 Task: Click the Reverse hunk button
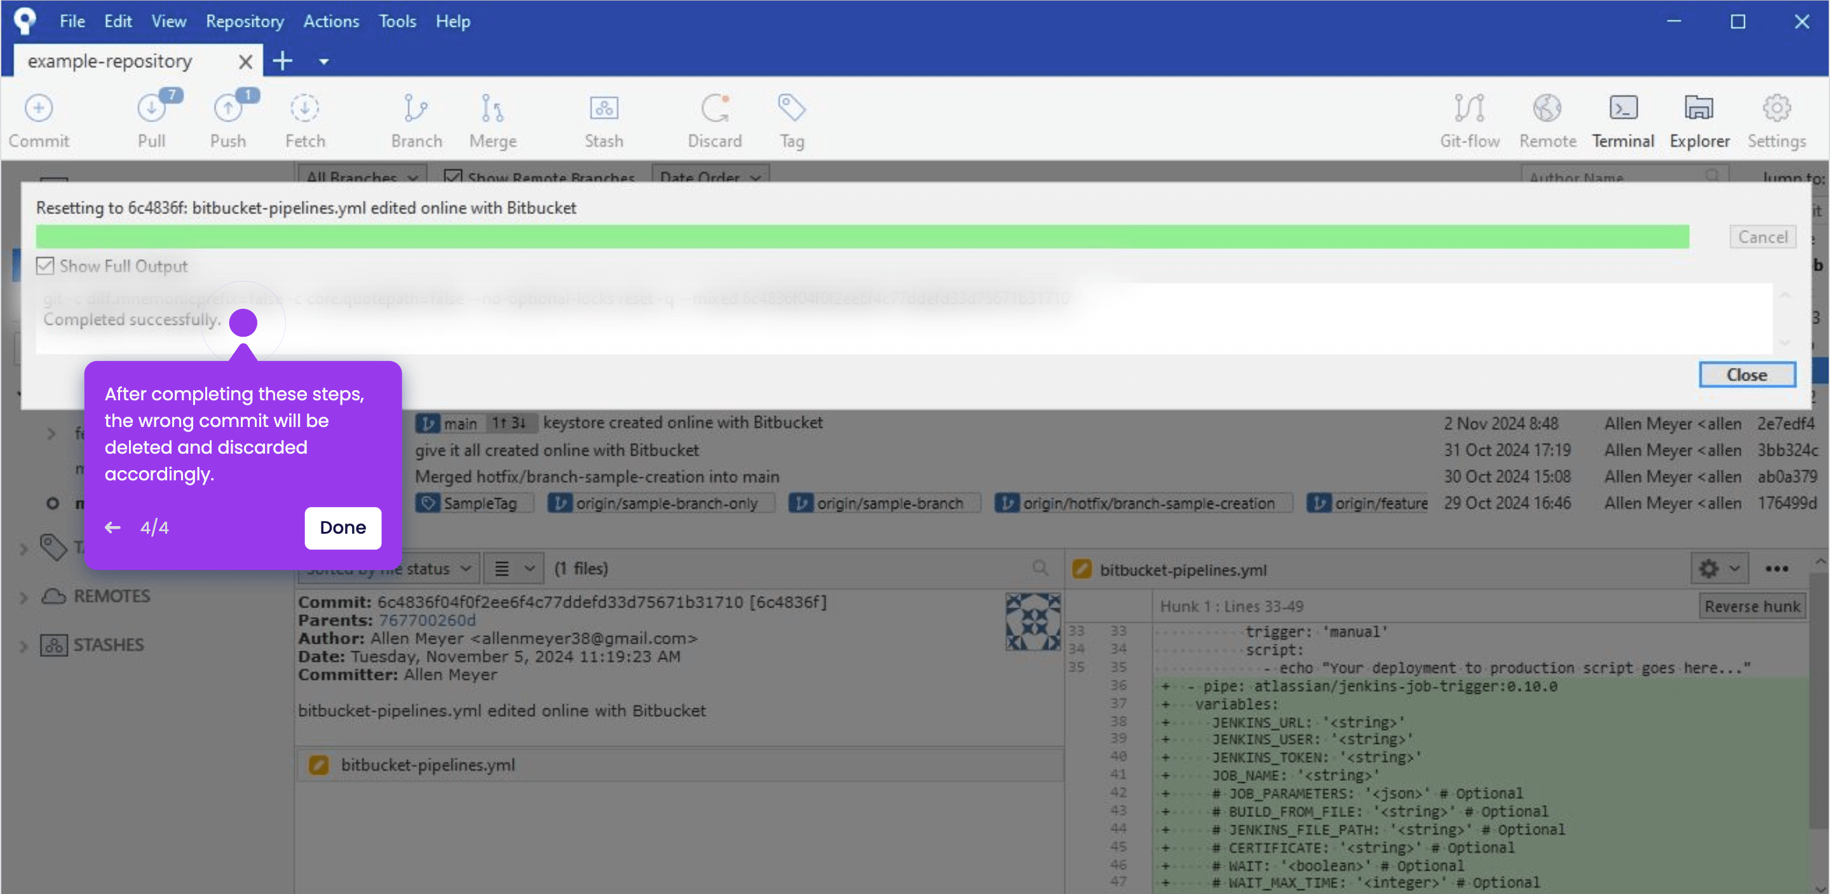[x=1752, y=606]
